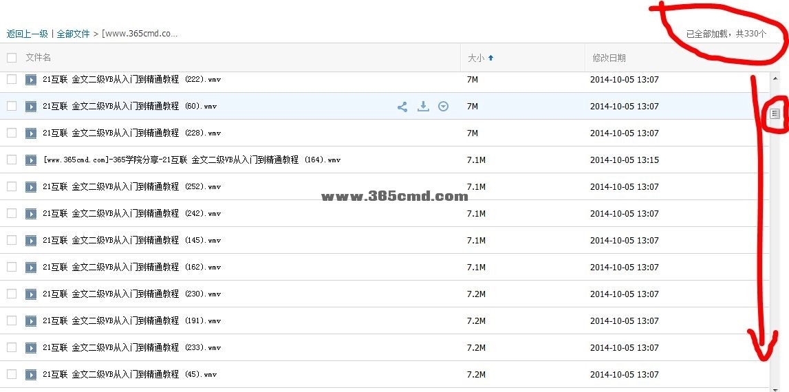
Task: Select the [www.365cmd.co... folder breadcrumb
Action: pos(140,34)
